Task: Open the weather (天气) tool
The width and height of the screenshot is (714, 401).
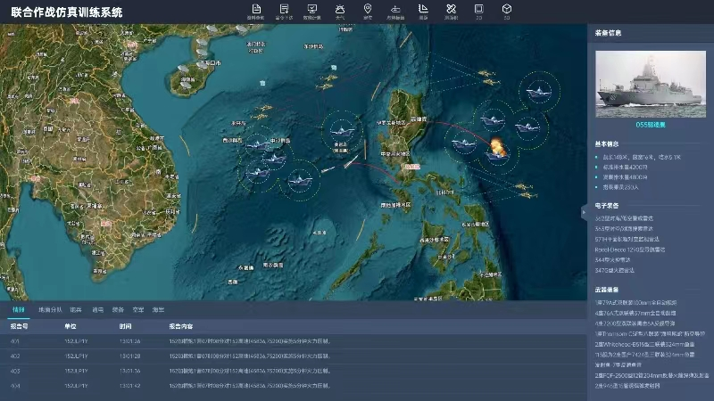Action: (x=340, y=10)
